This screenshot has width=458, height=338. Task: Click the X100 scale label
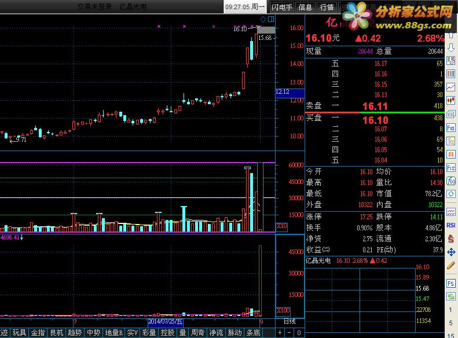[283, 310]
